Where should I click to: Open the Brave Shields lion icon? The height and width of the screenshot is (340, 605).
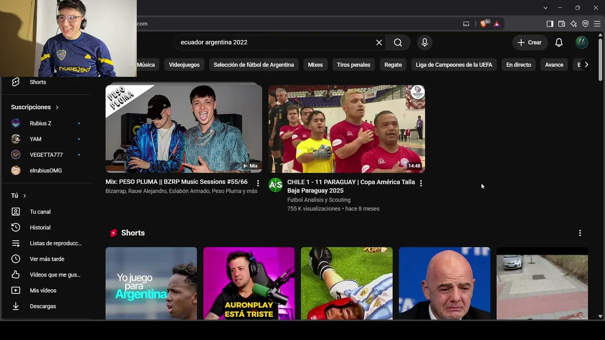tap(484, 24)
